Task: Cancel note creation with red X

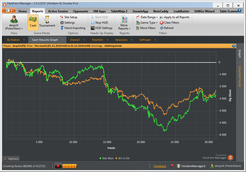Action: click(x=58, y=166)
